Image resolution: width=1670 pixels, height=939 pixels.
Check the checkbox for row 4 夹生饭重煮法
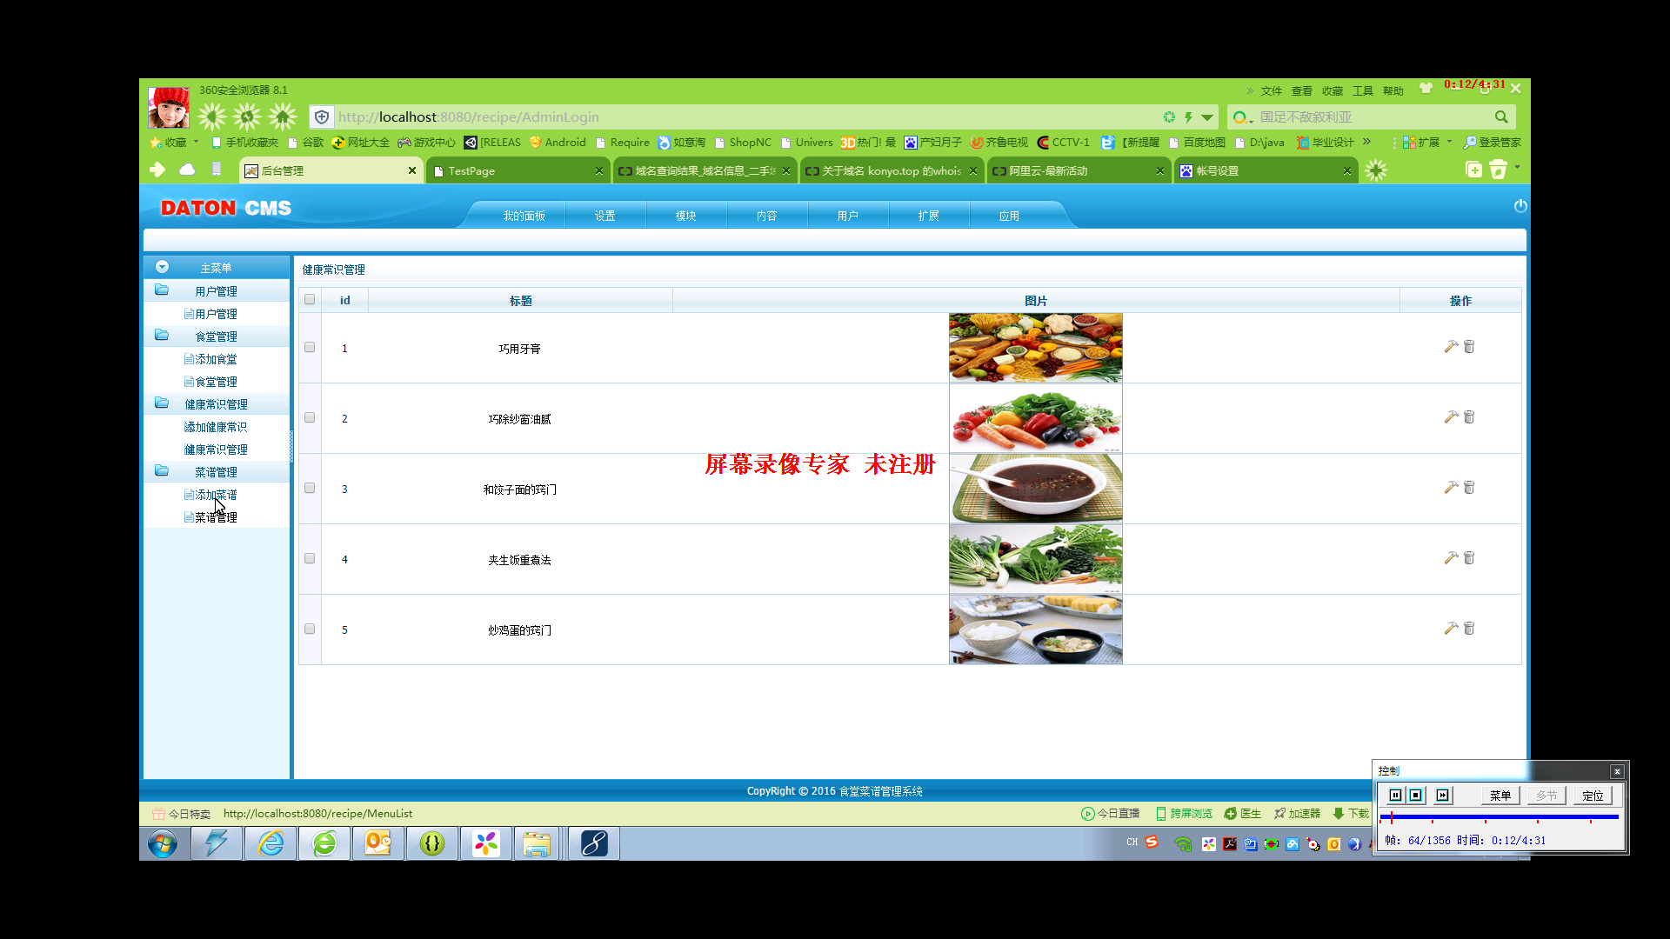[310, 558]
